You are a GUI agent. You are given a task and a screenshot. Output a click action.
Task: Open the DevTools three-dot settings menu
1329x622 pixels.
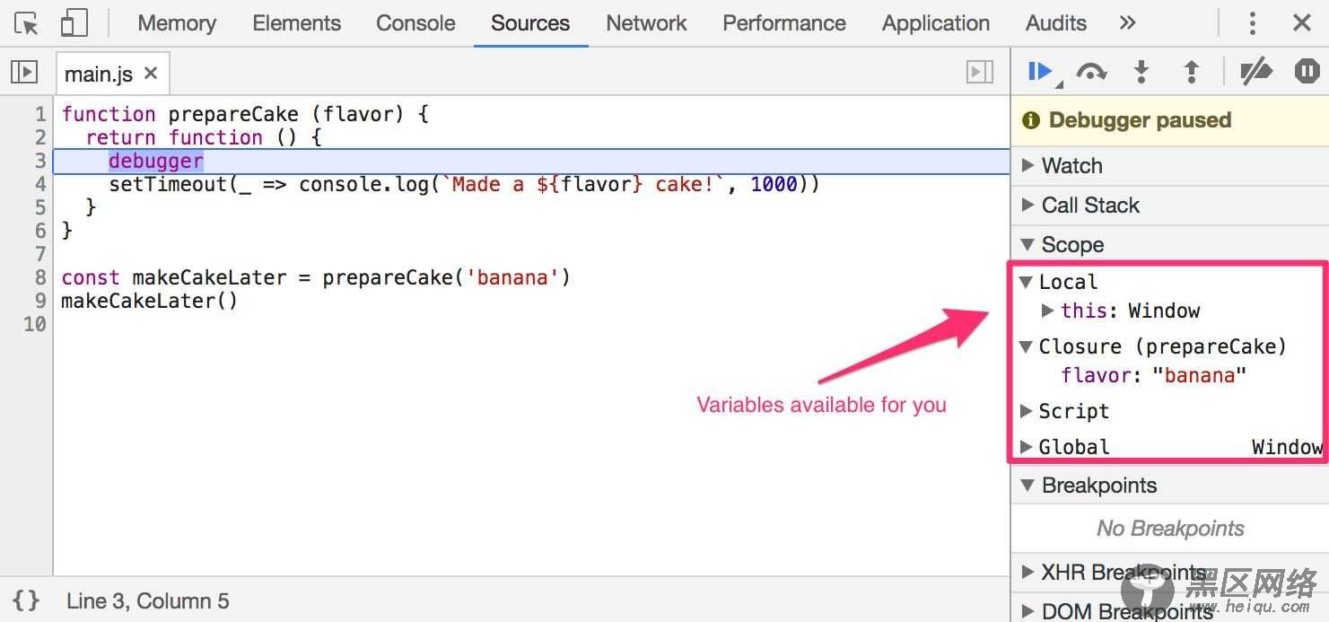[1253, 23]
